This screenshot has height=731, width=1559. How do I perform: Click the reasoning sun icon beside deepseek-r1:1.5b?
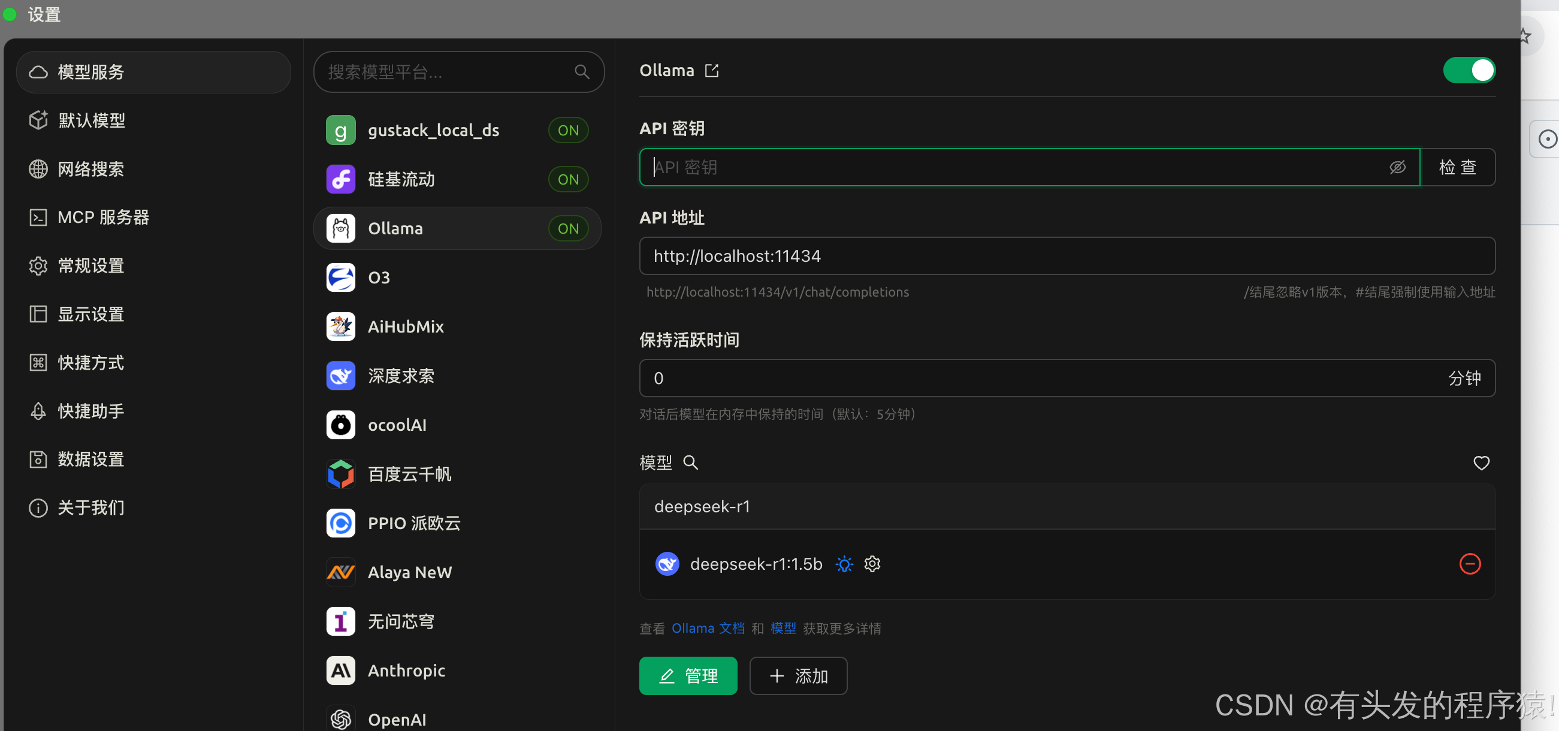pos(844,564)
